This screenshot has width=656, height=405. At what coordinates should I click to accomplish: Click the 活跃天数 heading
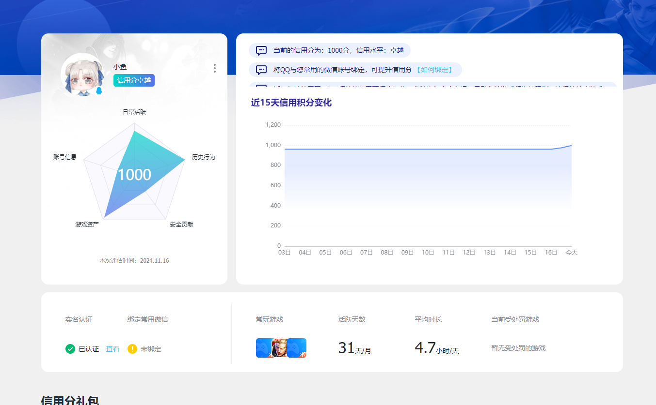point(352,320)
